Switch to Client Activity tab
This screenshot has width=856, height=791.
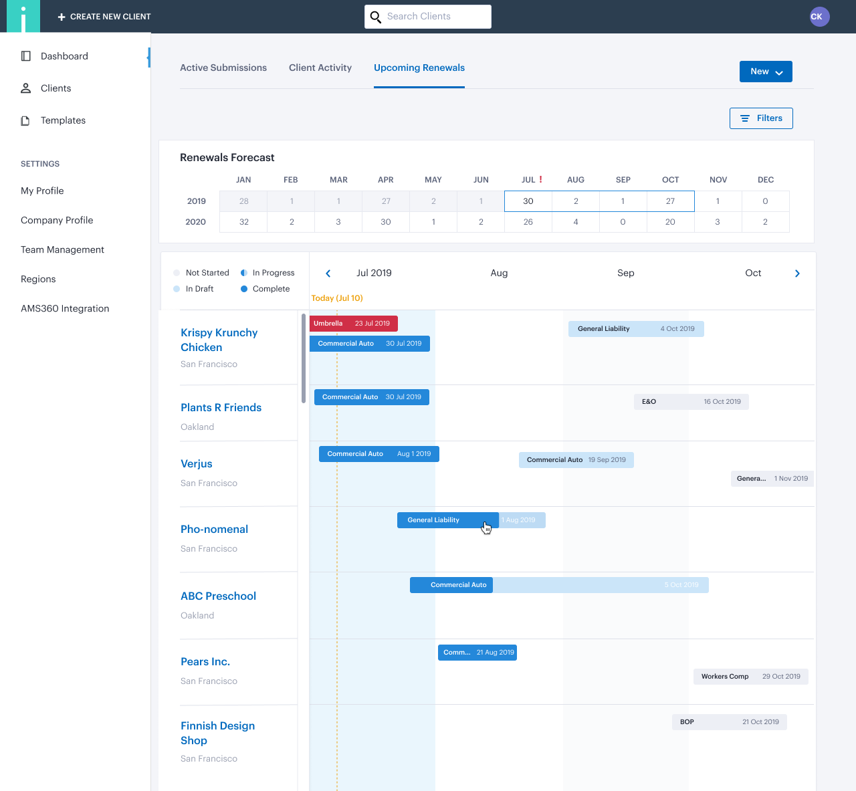point(320,68)
